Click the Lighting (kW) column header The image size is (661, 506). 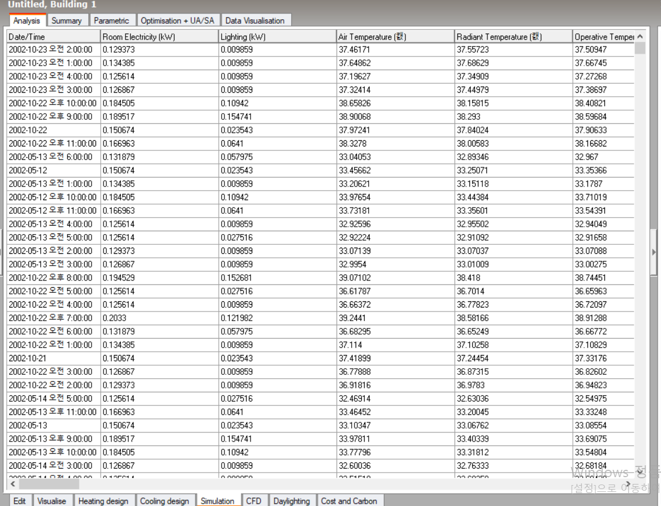point(277,37)
